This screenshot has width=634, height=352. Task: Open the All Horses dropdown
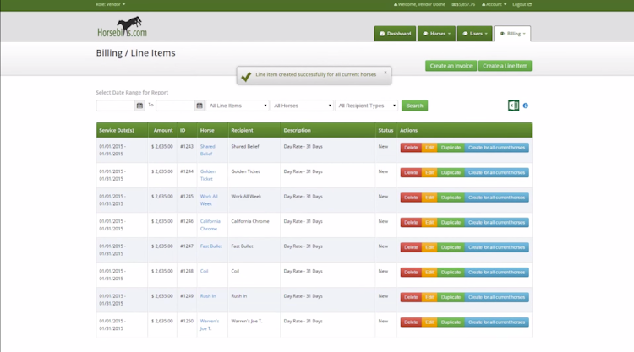pos(302,106)
